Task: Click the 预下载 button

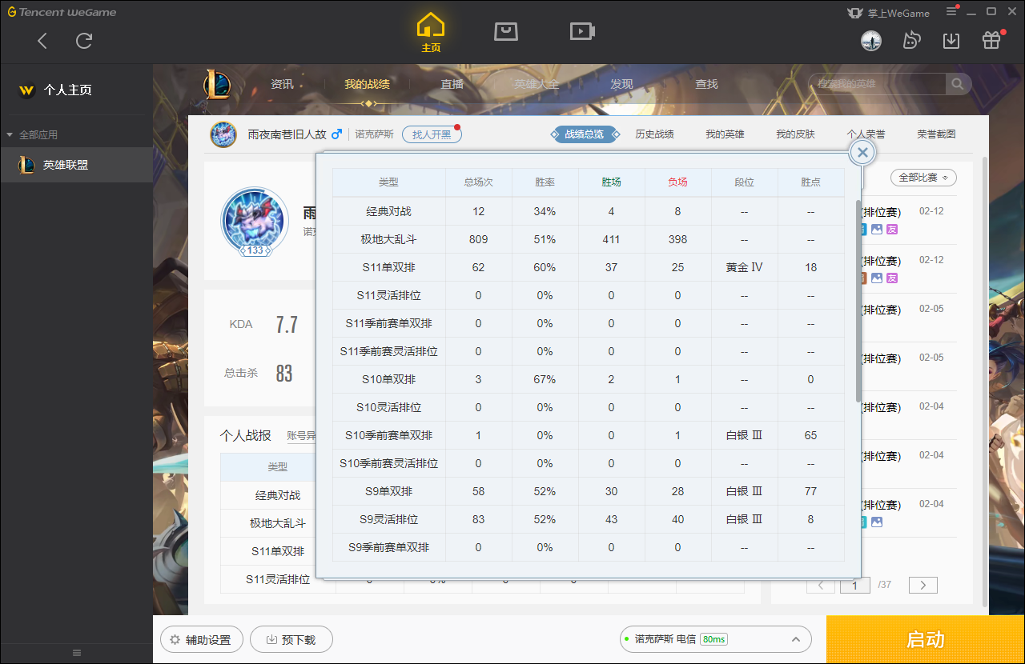Action: (x=291, y=640)
